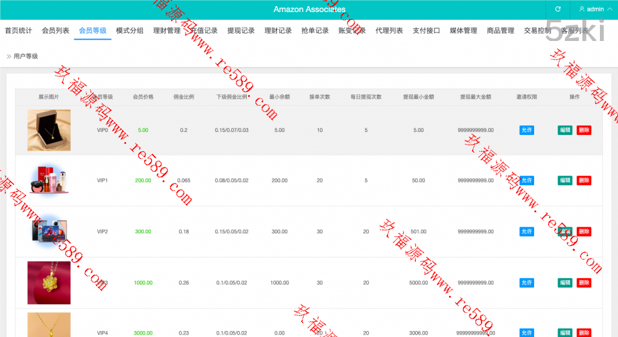Toggle the 允许 invite permission for VIP3
The width and height of the screenshot is (618, 337).
click(526, 283)
